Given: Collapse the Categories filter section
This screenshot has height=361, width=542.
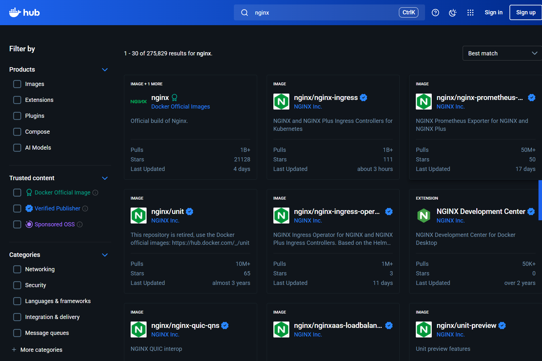Looking at the screenshot, I should pyautogui.click(x=105, y=255).
